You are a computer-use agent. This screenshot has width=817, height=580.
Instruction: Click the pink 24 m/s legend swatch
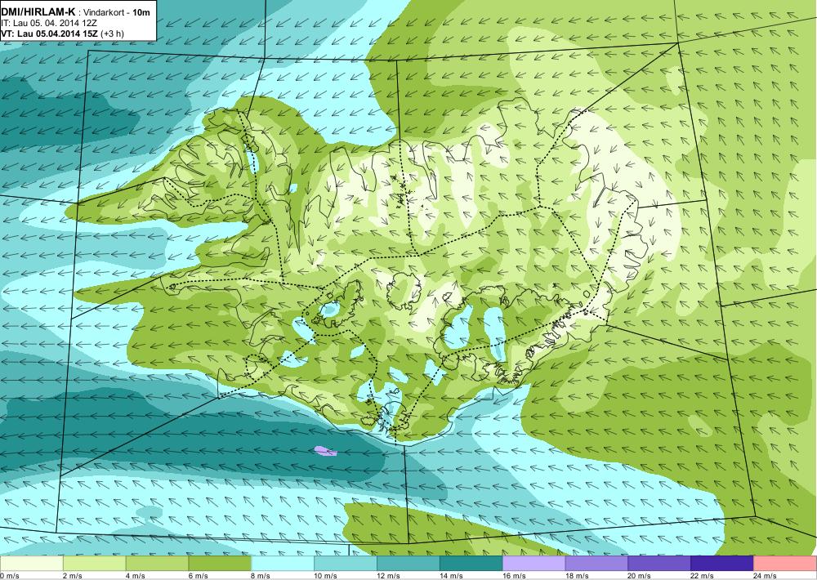point(785,564)
